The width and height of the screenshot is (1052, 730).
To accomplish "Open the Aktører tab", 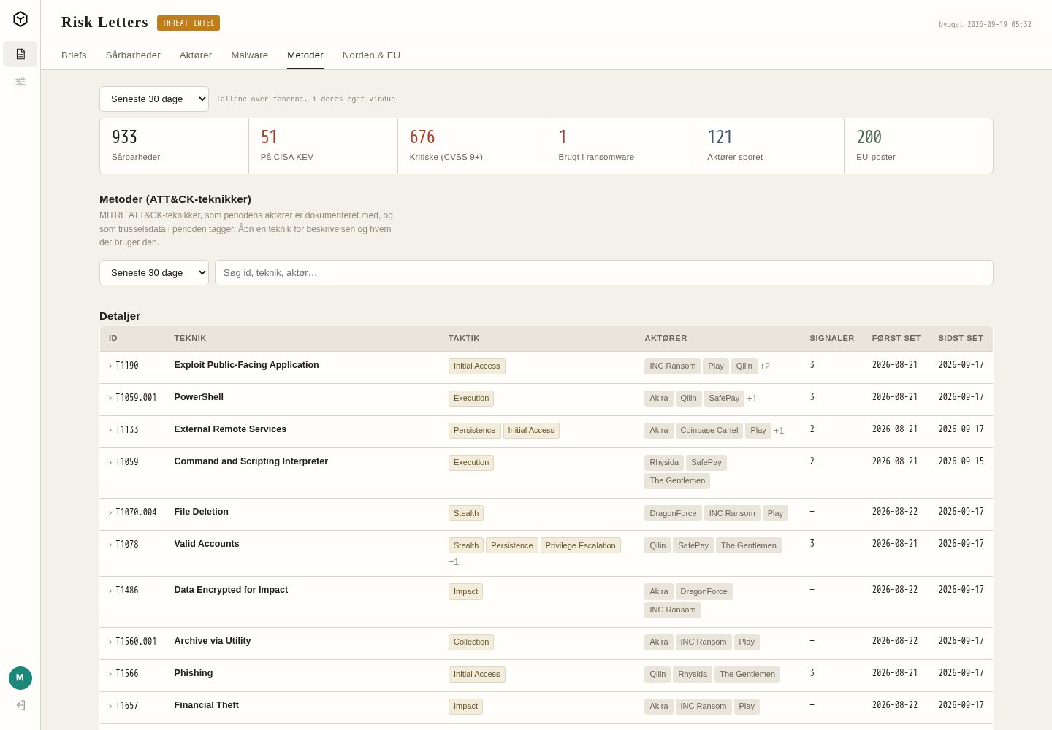I will [x=196, y=55].
